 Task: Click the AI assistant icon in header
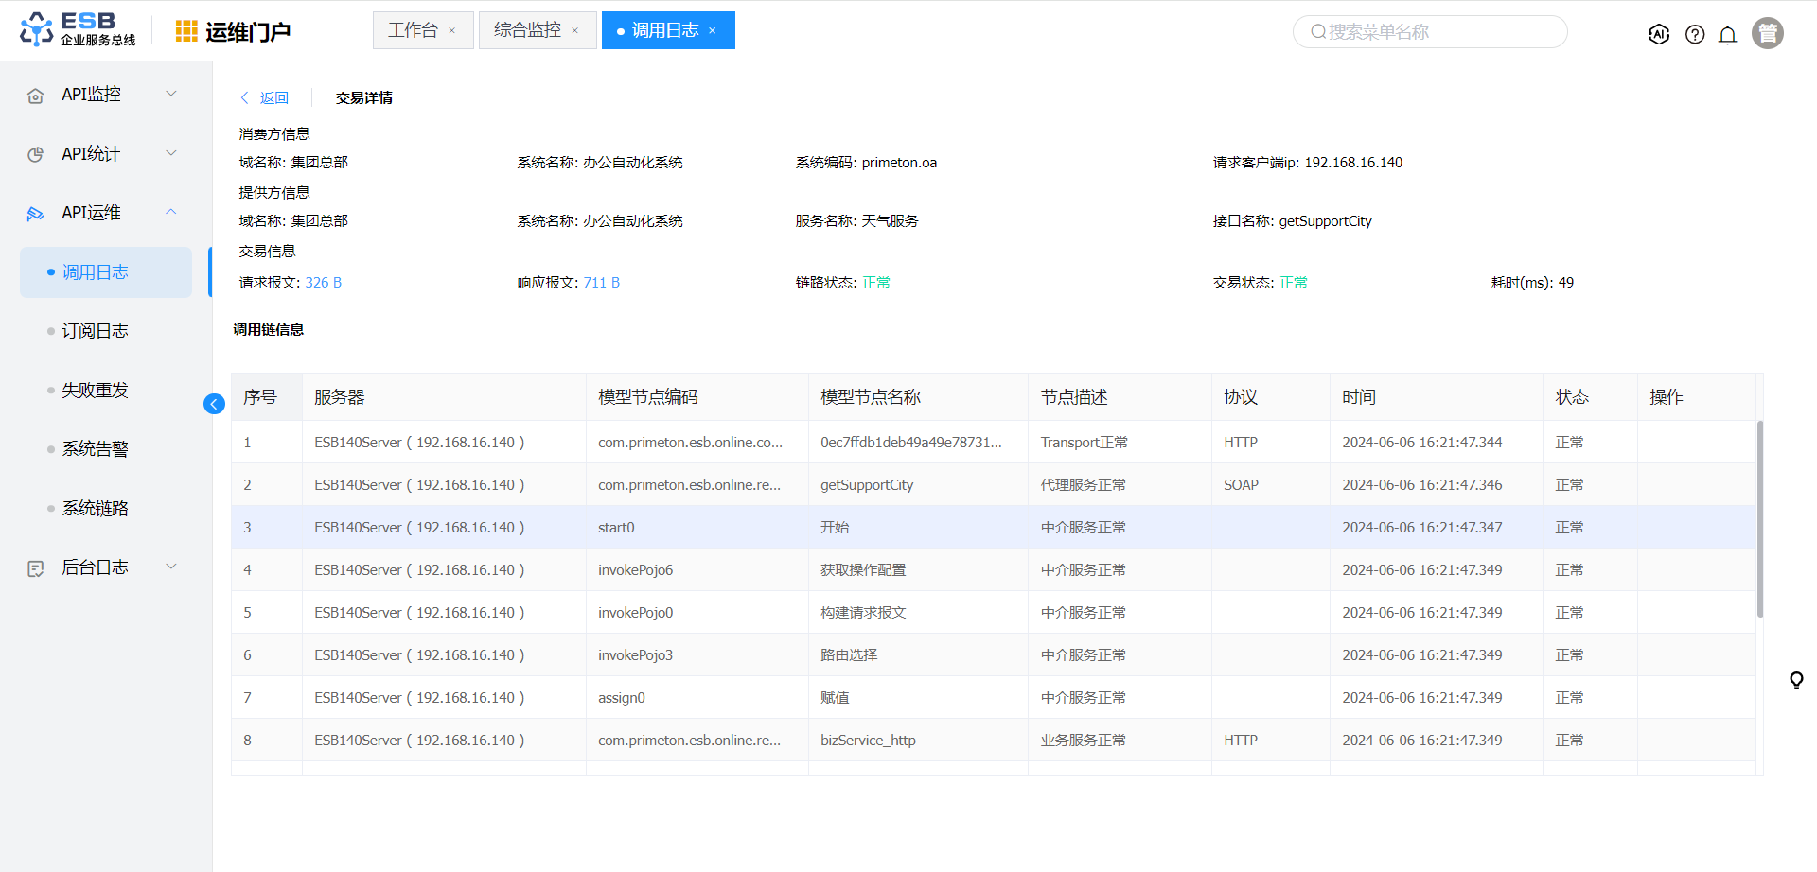click(1658, 34)
